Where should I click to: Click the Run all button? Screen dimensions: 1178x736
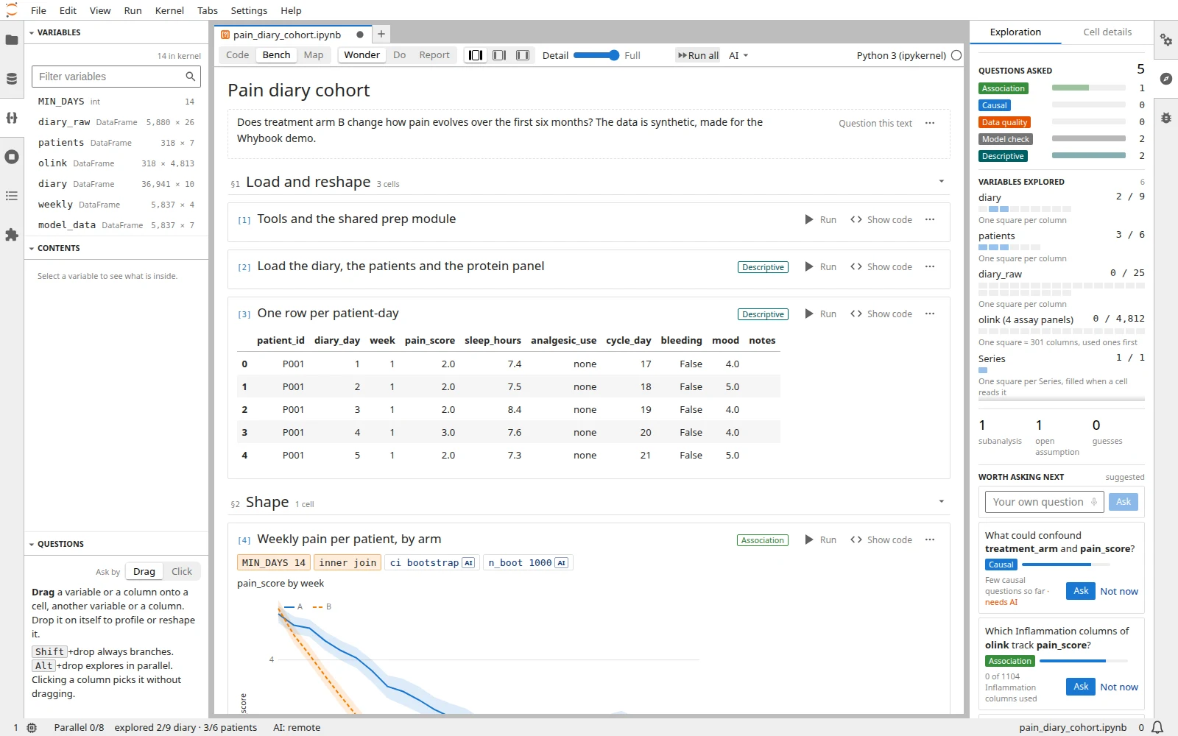click(698, 55)
